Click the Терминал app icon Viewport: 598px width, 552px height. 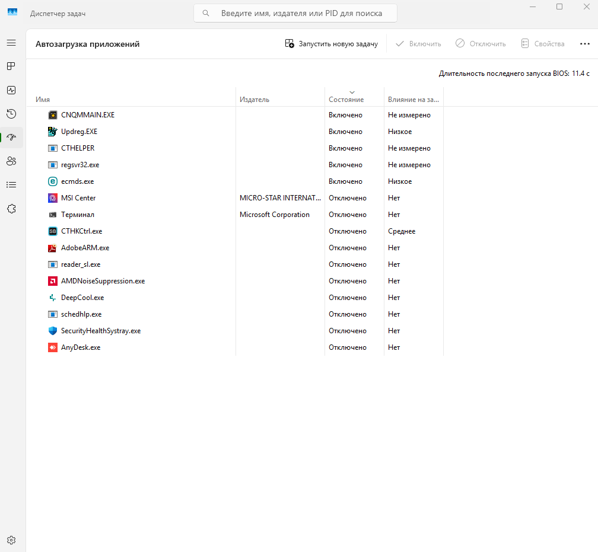tap(53, 215)
